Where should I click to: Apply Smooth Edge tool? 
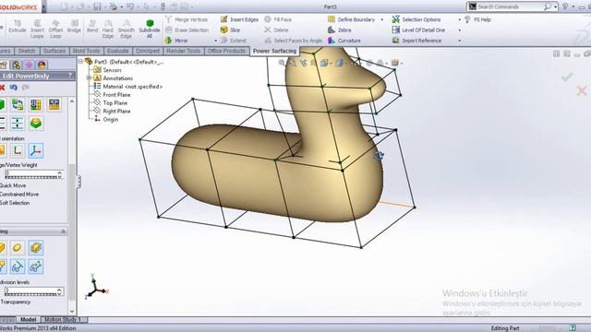pos(127,30)
